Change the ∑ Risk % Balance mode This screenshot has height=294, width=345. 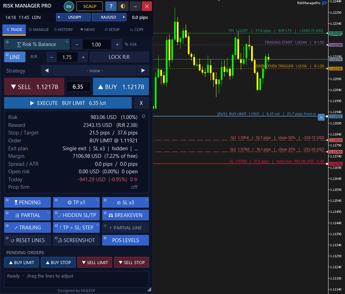(x=37, y=44)
